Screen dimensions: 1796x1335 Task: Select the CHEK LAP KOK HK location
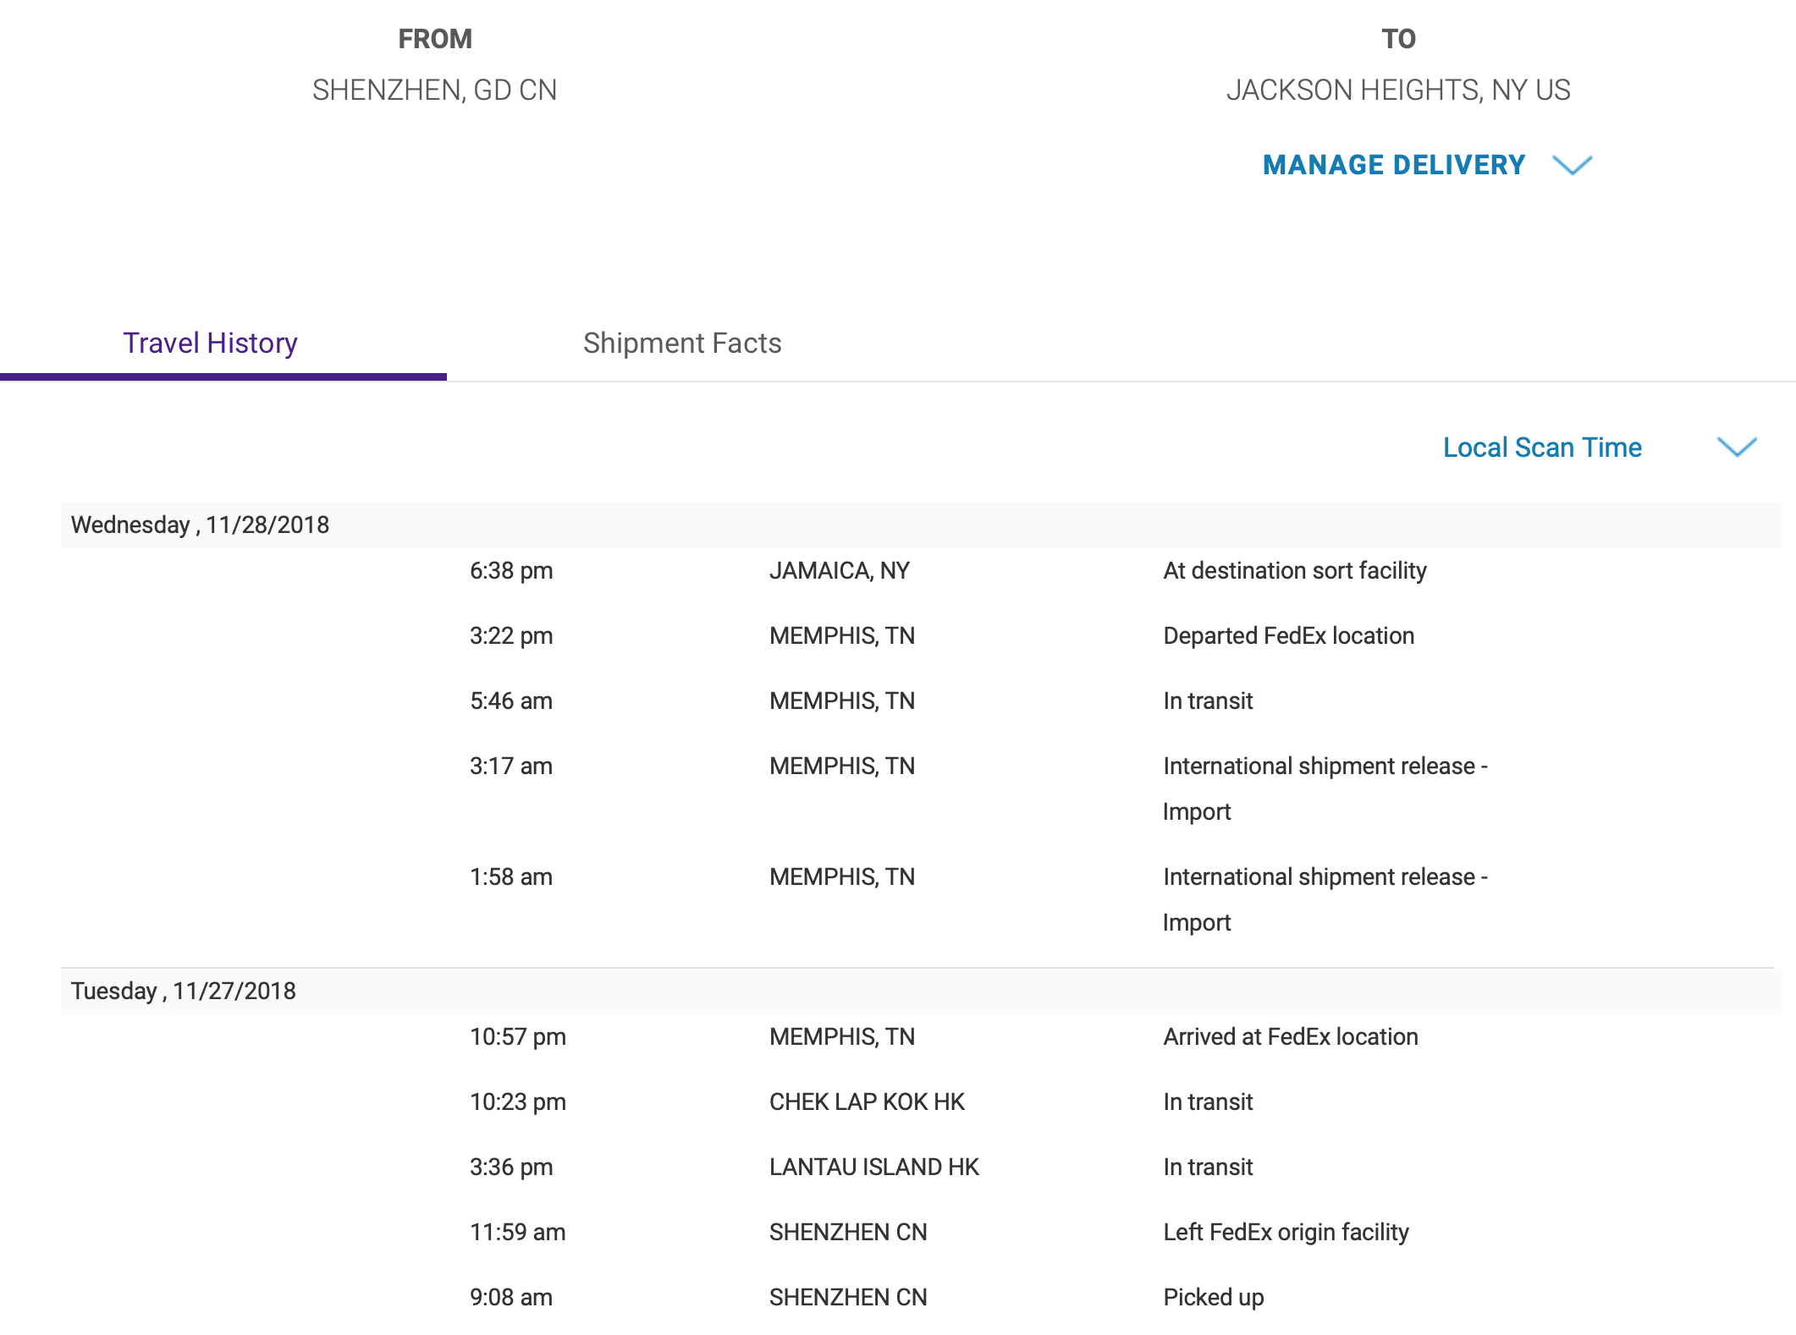point(866,1102)
